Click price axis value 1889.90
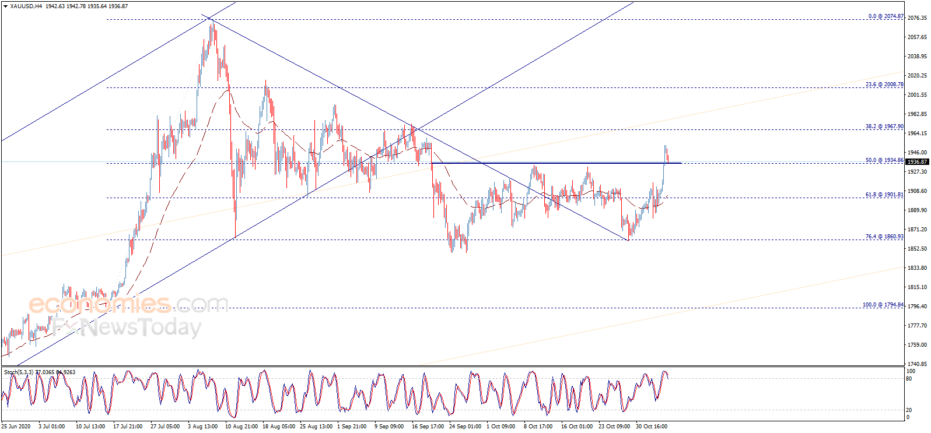This screenshot has height=433, width=931. [x=917, y=210]
